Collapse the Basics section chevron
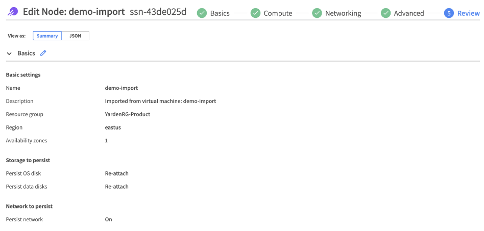Image resolution: width=484 pixels, height=231 pixels. click(9, 54)
